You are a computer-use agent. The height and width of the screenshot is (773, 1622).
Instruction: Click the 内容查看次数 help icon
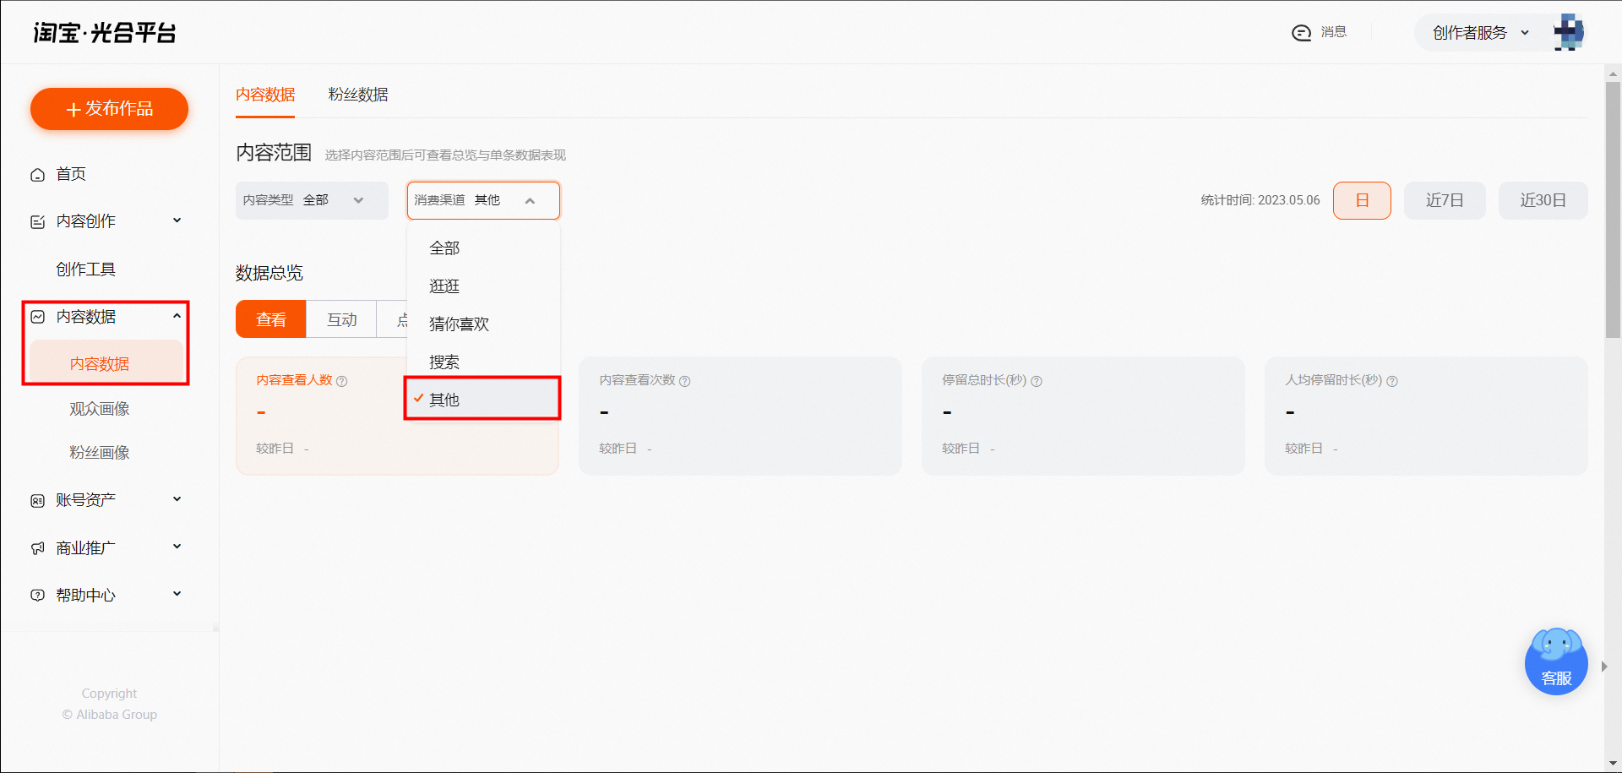[685, 382]
